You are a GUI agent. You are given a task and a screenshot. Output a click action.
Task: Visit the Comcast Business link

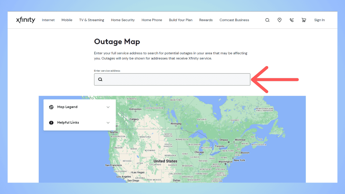point(234,20)
